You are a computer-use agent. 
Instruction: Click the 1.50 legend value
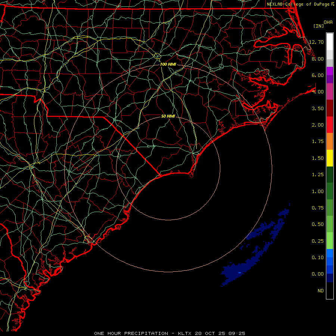[318, 158]
